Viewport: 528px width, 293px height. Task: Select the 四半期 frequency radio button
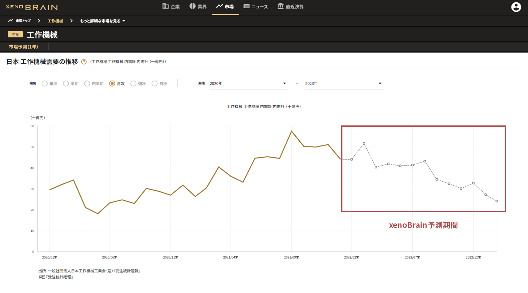coord(87,84)
